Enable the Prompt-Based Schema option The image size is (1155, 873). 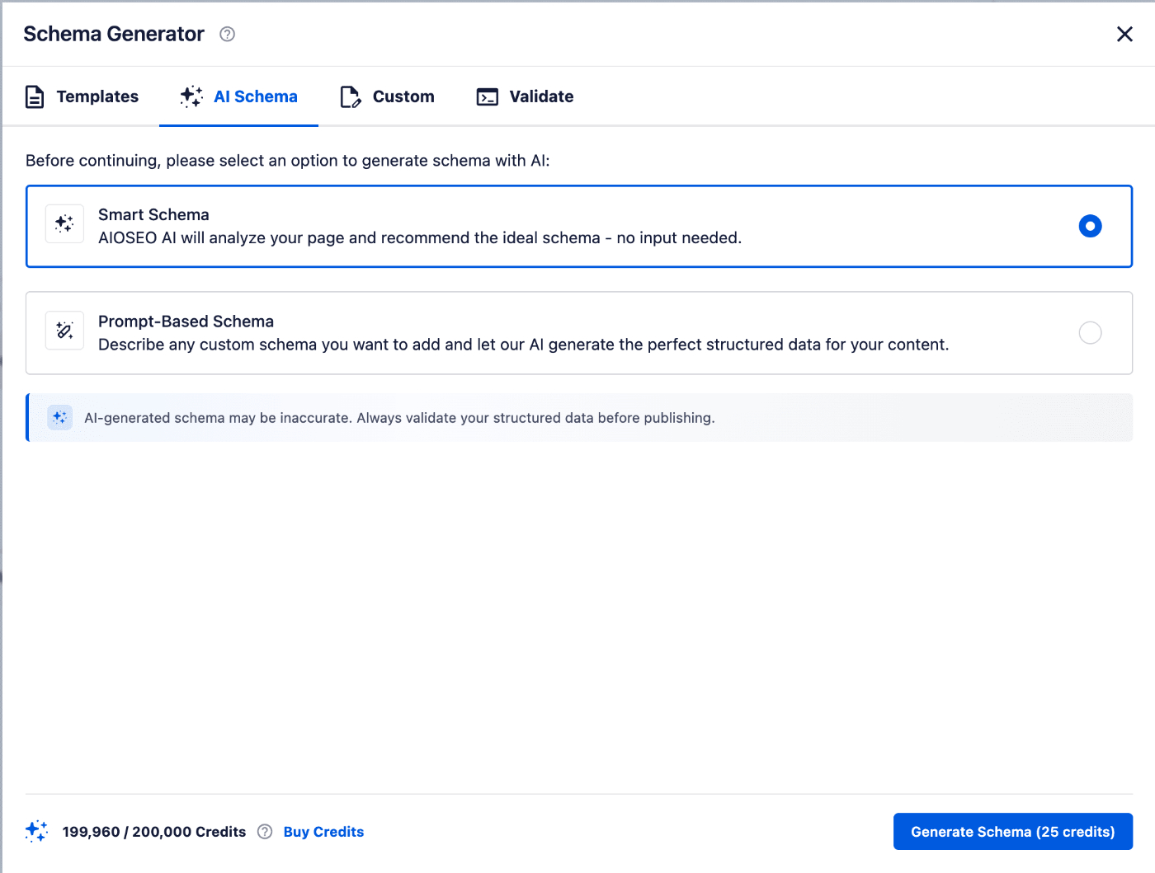1090,332
